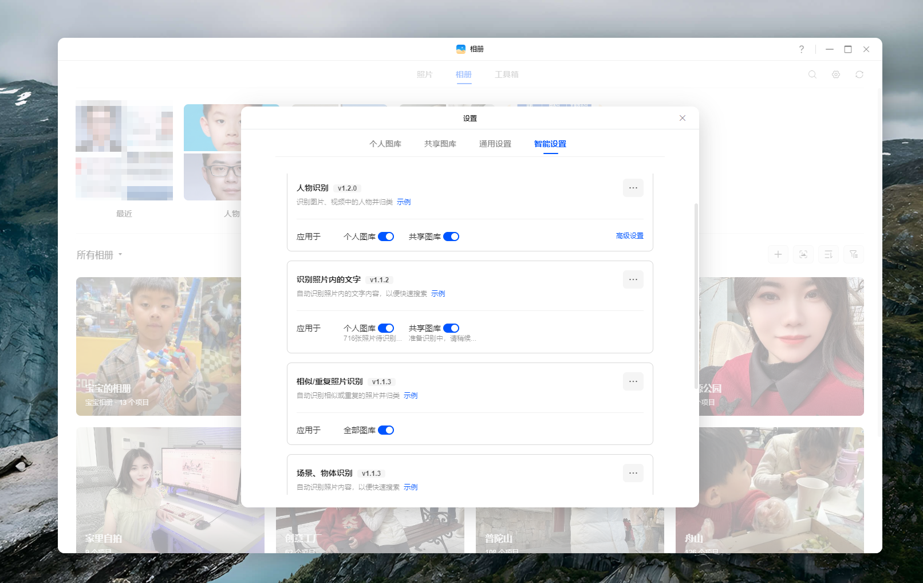
Task: Toggle 全部图库 switch for 相似/重复照片识别
Action: click(x=386, y=430)
